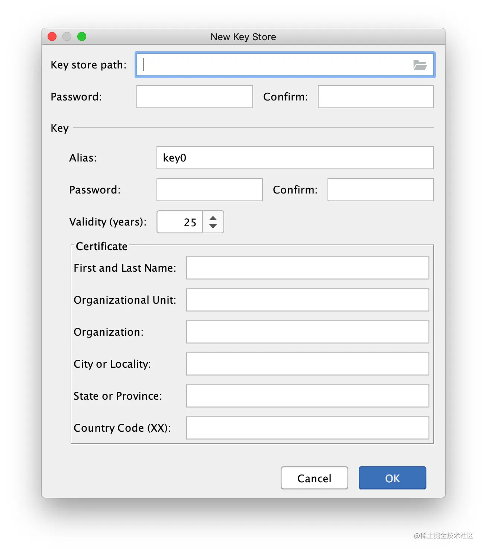Click the green zoom window button
The image size is (487, 553).
pos(82,36)
